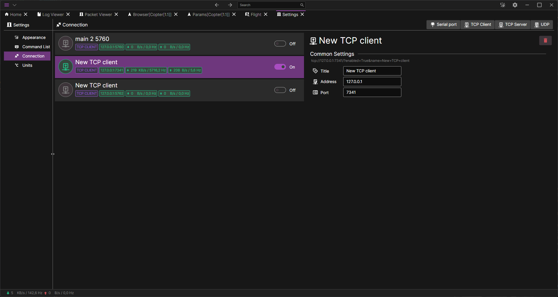Open the hamburger main menu

coord(7,5)
